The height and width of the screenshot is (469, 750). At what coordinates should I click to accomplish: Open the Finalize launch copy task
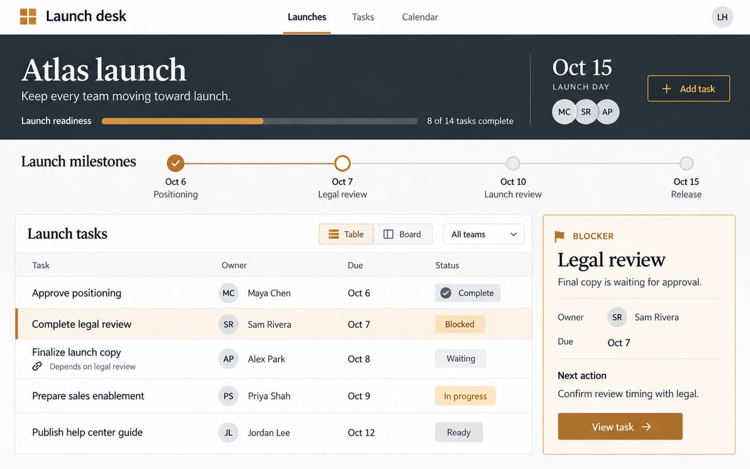point(76,352)
